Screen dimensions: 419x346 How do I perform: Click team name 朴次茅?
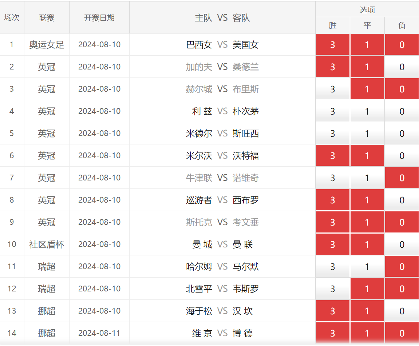click(246, 111)
